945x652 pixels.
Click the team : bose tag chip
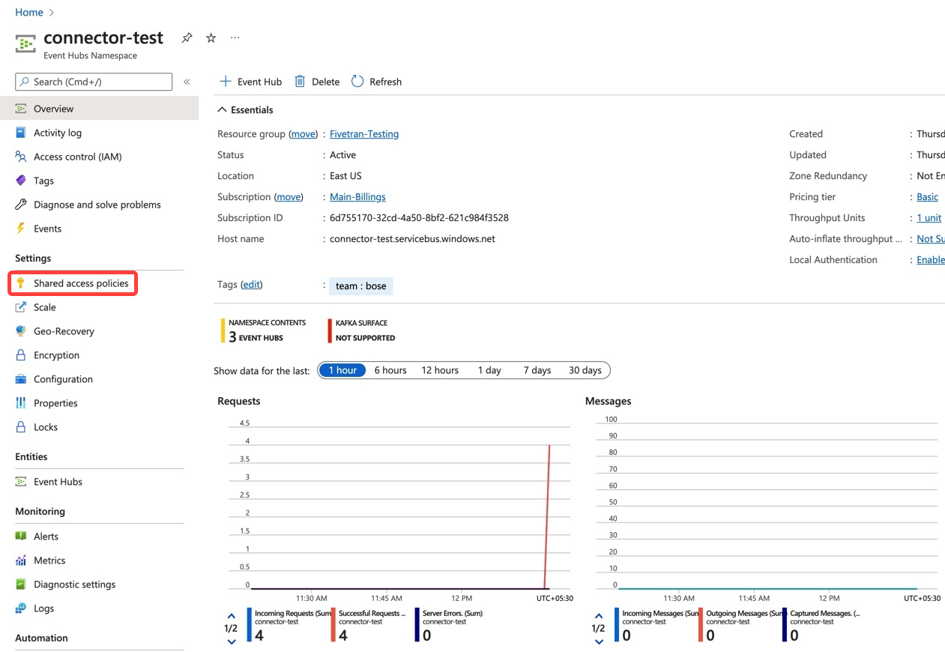pos(361,286)
